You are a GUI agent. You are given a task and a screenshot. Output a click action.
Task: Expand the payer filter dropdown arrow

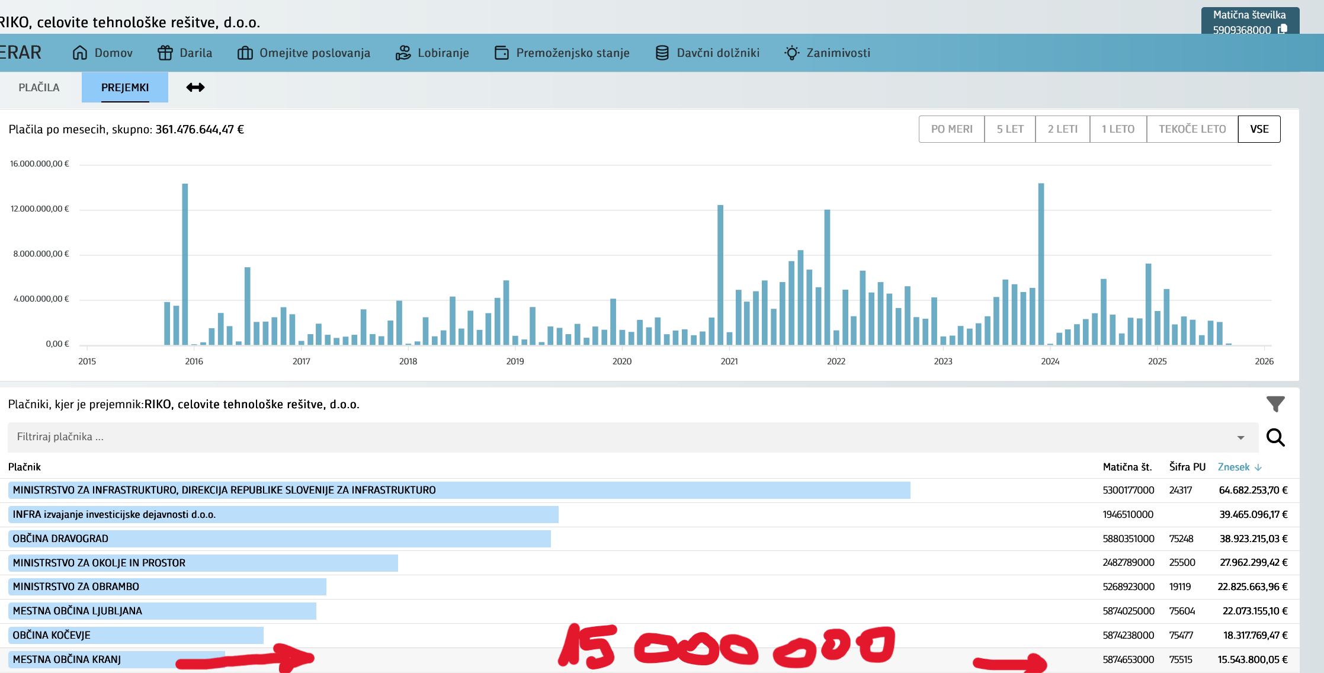(x=1240, y=438)
